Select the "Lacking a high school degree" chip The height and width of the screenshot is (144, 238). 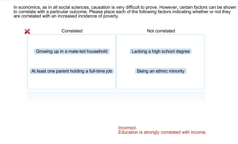point(161,51)
